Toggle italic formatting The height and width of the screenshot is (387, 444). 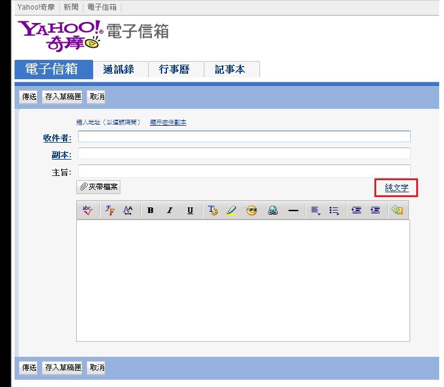tap(169, 210)
